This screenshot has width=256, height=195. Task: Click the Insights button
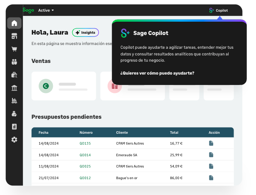pos(85,32)
